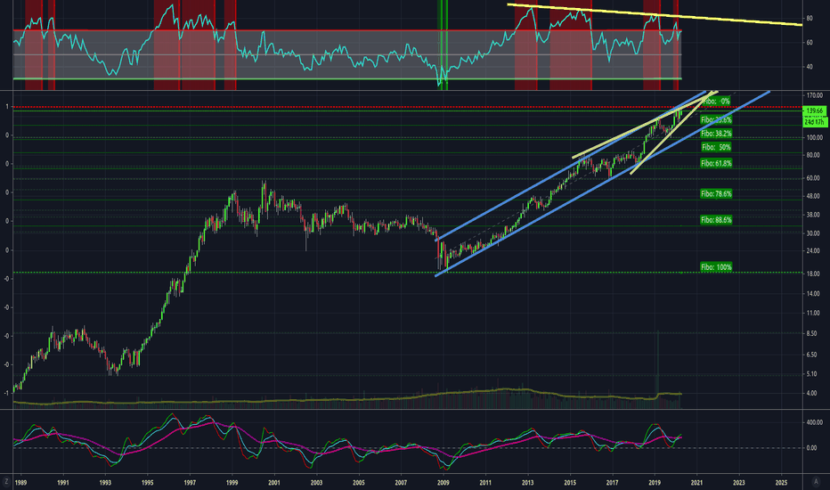Click the 60.00 price axis label
830x490 pixels.
pos(814,178)
